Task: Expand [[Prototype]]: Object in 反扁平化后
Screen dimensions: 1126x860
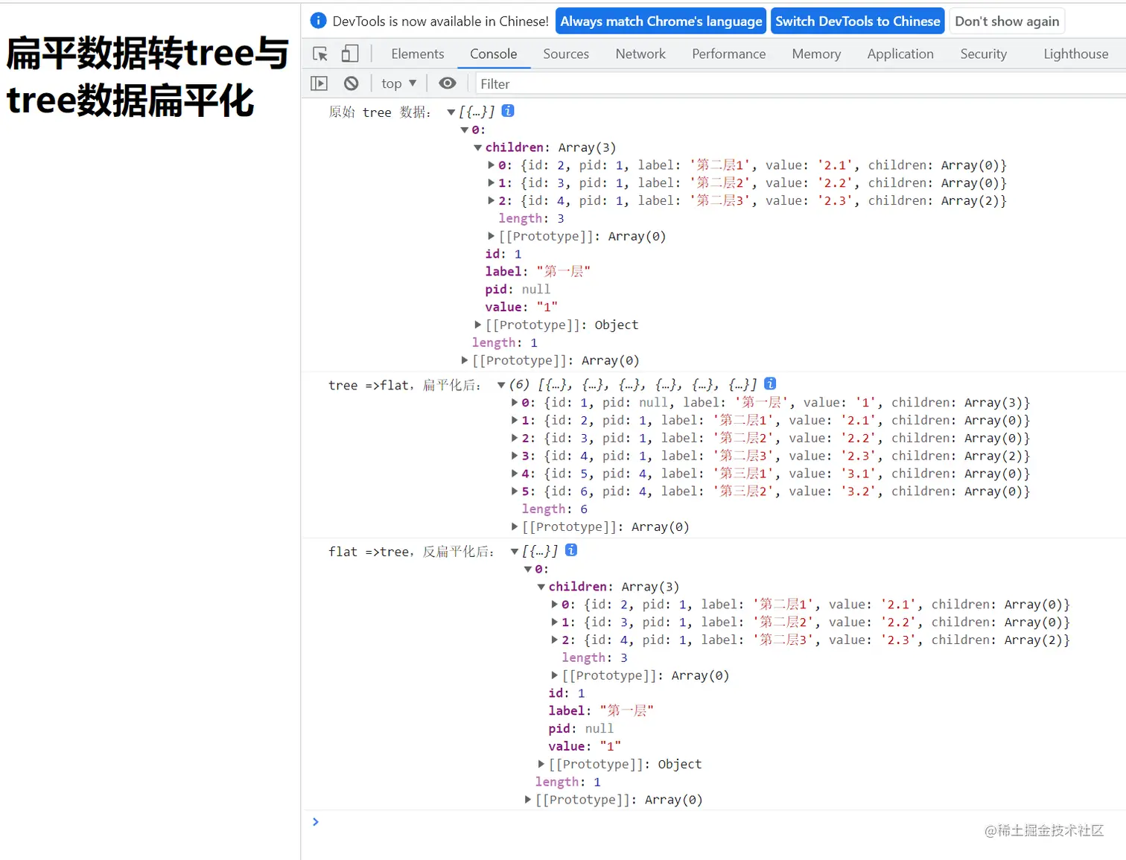Action: pyautogui.click(x=541, y=764)
